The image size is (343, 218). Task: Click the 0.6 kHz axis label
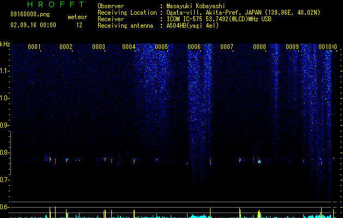[4, 207]
